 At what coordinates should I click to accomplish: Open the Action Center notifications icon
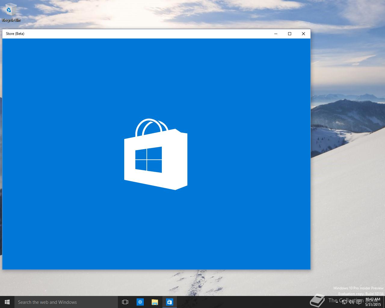click(x=359, y=302)
